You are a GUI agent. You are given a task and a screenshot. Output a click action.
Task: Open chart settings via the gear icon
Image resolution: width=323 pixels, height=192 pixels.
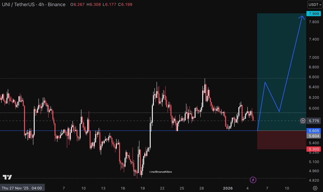point(315,188)
